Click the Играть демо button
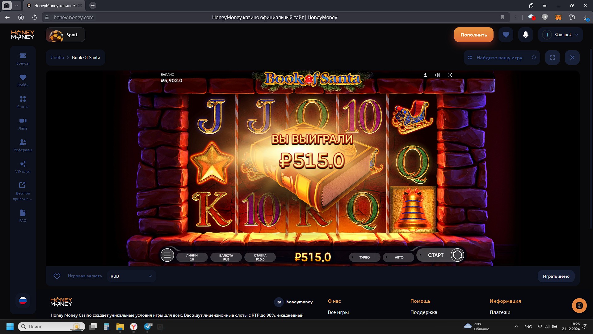This screenshot has height=334, width=593. pyautogui.click(x=556, y=276)
